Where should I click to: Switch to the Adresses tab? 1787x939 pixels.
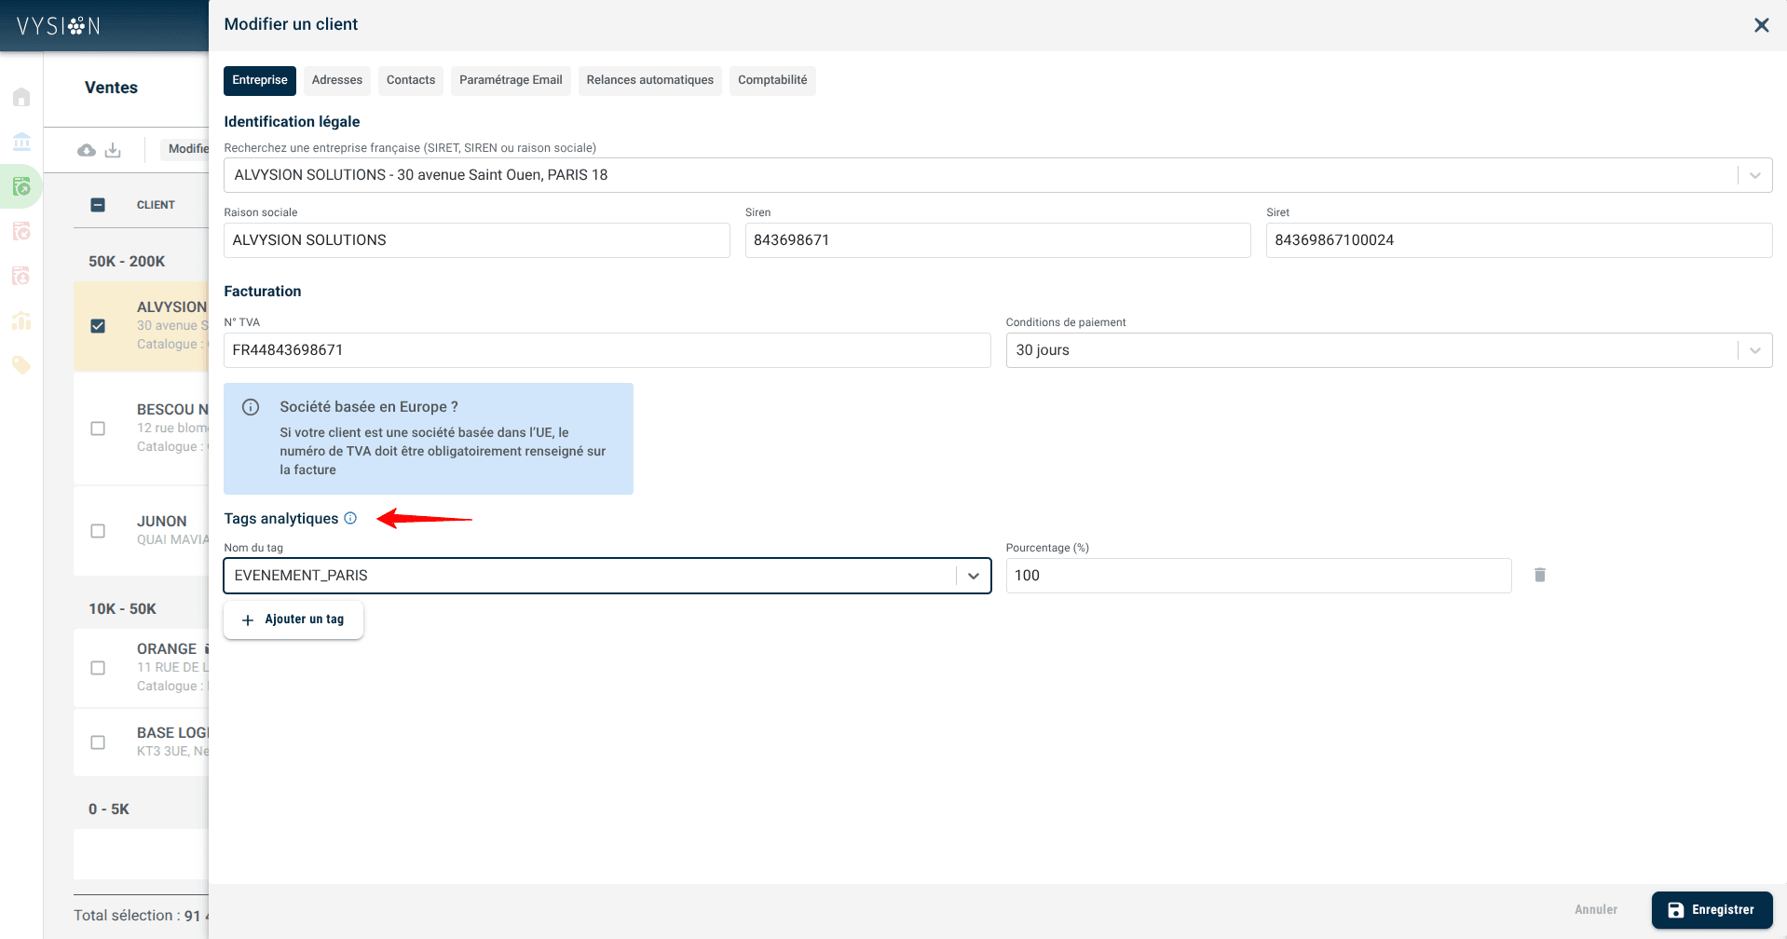(x=337, y=80)
